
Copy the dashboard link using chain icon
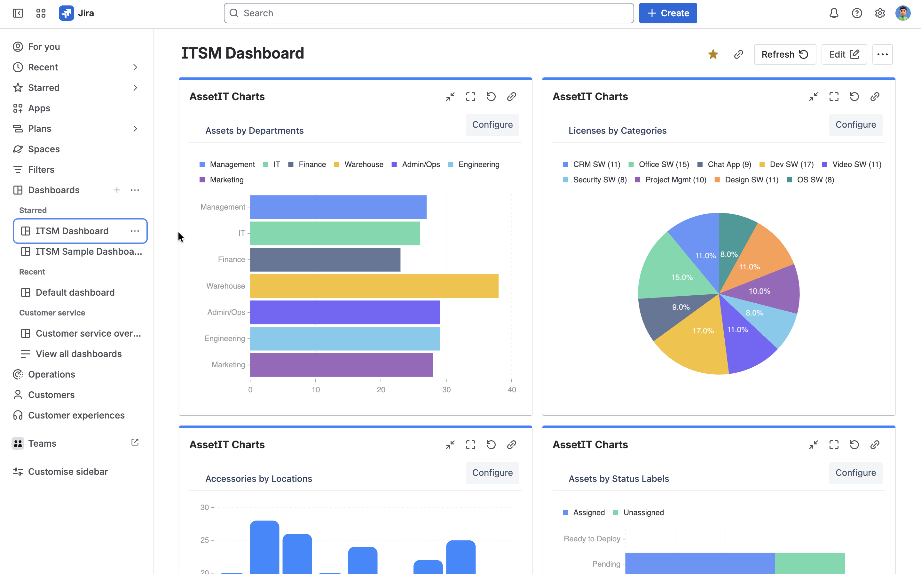coord(738,54)
